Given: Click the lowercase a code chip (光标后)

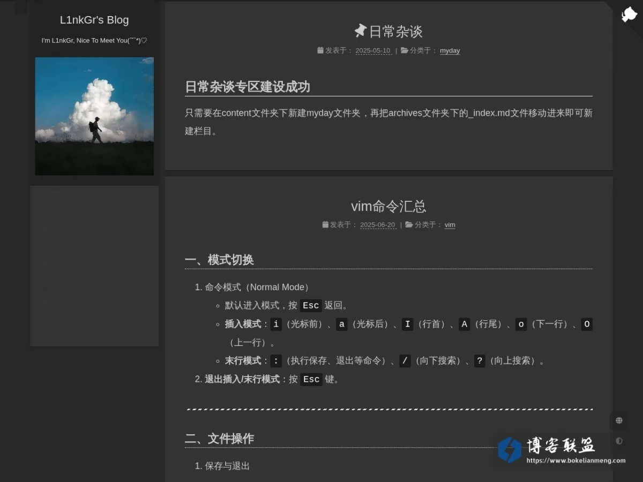Looking at the screenshot, I should 342,324.
